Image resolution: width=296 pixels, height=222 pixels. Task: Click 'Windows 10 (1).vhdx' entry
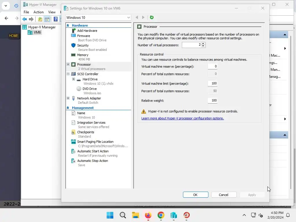(99, 84)
